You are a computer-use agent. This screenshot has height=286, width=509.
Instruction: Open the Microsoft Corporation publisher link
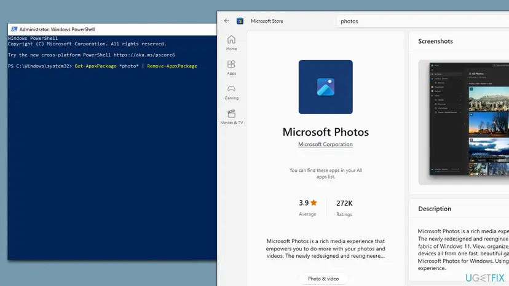click(325, 144)
